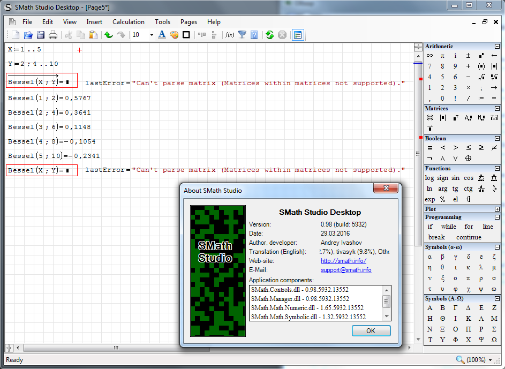The width and height of the screenshot is (505, 369).
Task: Click the square root symbol in Arithmetic
Action: (481, 77)
